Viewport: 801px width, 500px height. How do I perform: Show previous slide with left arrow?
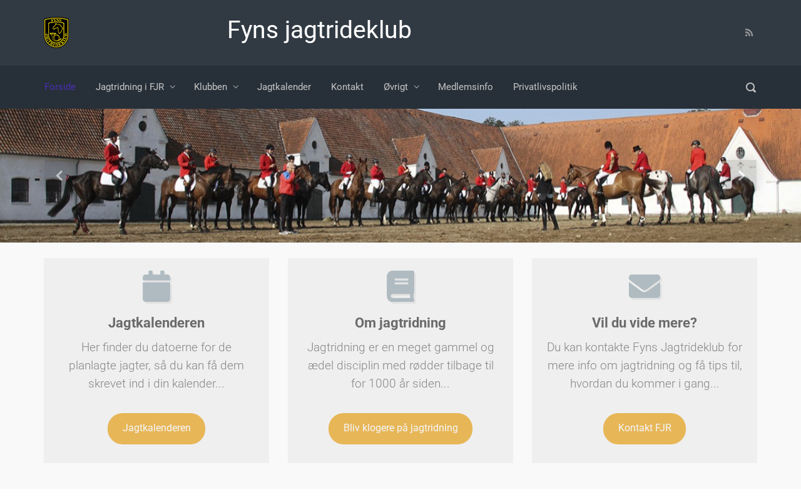point(59,176)
